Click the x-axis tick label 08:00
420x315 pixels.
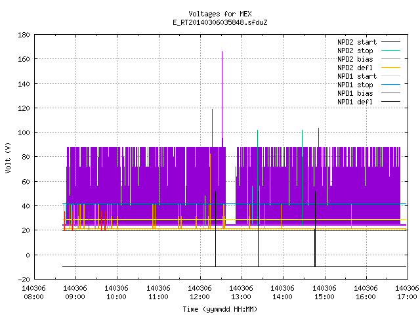tap(33, 297)
